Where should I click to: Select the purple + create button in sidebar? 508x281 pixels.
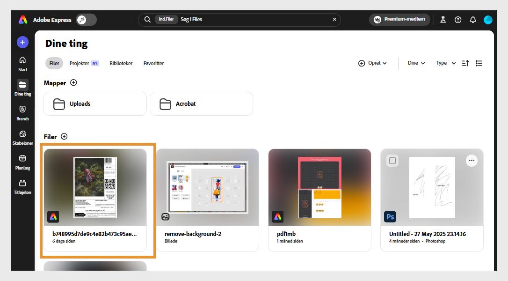(x=22, y=42)
